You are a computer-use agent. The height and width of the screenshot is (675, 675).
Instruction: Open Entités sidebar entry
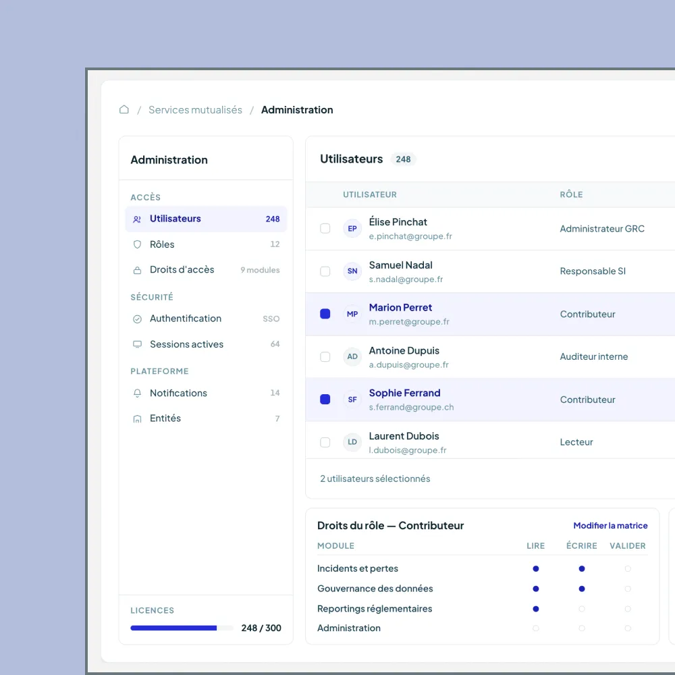click(206, 418)
